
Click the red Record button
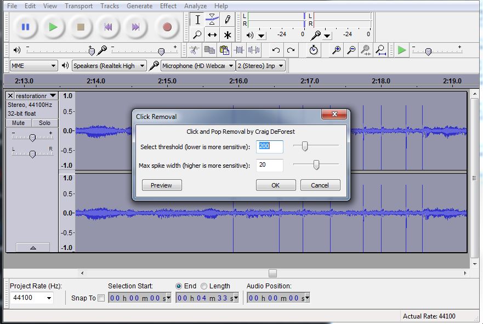pyautogui.click(x=167, y=27)
